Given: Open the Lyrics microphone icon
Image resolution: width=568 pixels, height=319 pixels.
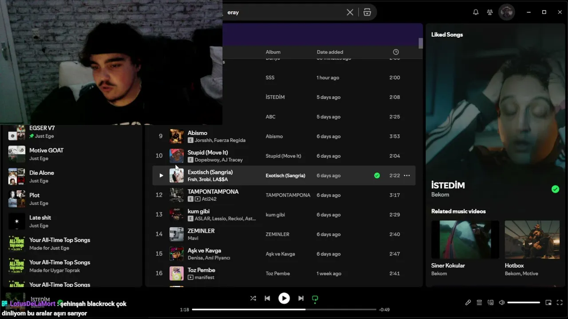Looking at the screenshot, I should tap(468, 303).
